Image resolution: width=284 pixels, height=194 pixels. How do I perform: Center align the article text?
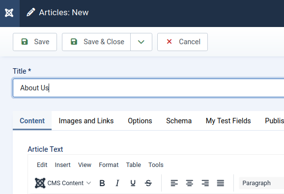tap(190, 183)
